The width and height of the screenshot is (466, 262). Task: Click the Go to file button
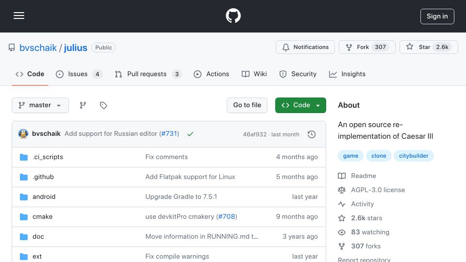tap(247, 105)
